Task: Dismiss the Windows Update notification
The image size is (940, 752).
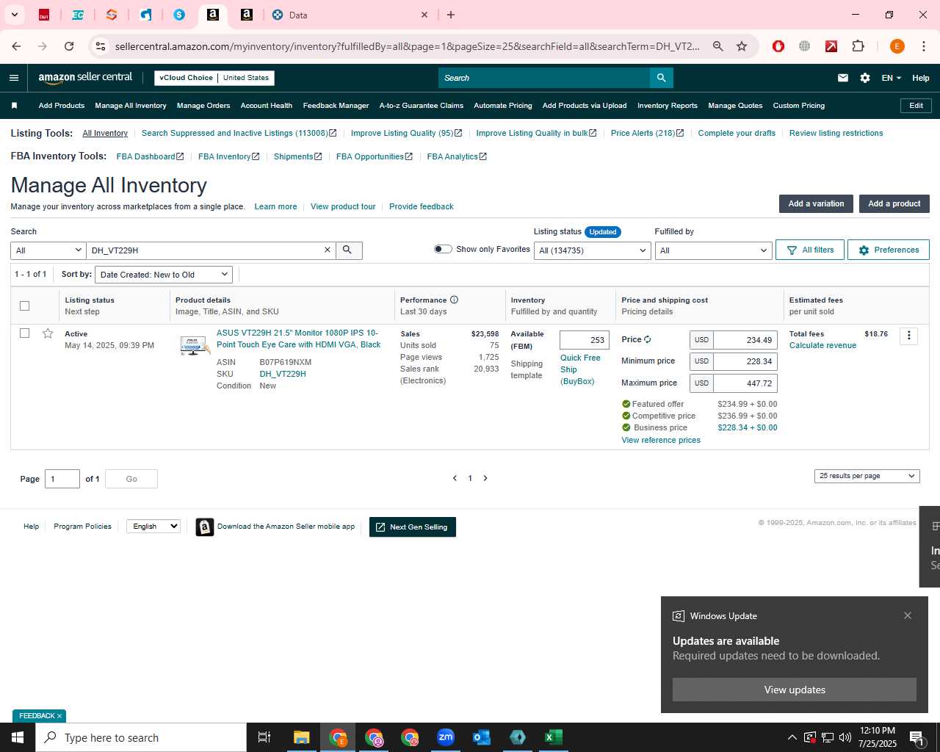Action: (x=908, y=615)
